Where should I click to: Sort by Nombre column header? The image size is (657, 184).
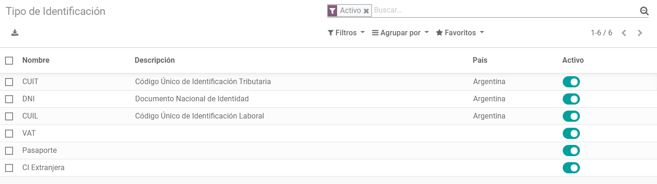[36, 60]
